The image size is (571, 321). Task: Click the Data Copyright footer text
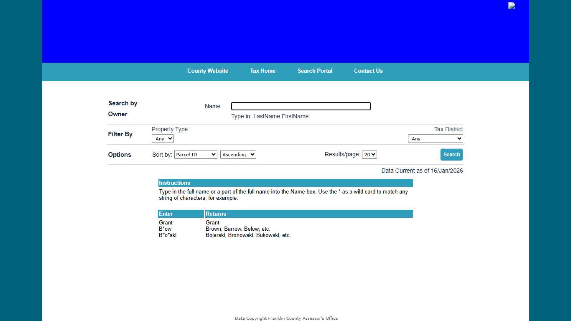[x=286, y=318]
